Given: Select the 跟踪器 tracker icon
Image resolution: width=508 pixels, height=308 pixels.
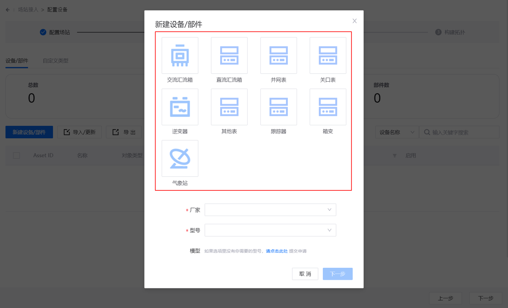Looking at the screenshot, I should tap(278, 107).
